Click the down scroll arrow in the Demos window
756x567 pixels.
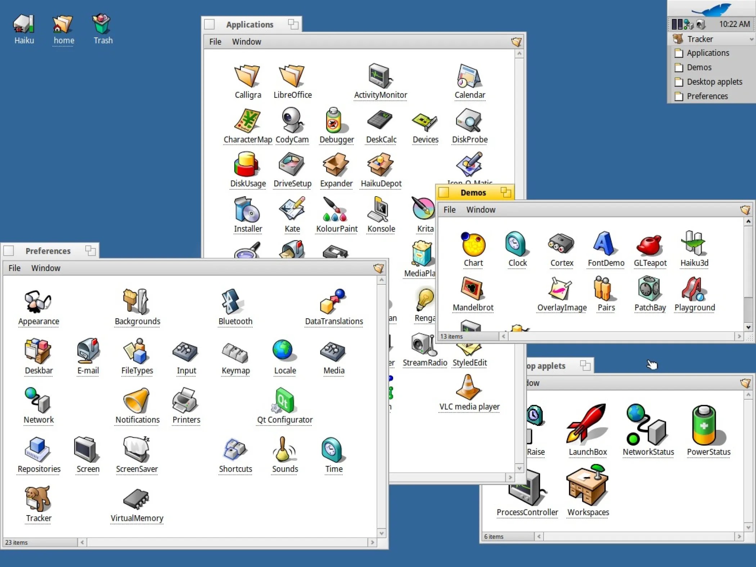[x=748, y=327]
